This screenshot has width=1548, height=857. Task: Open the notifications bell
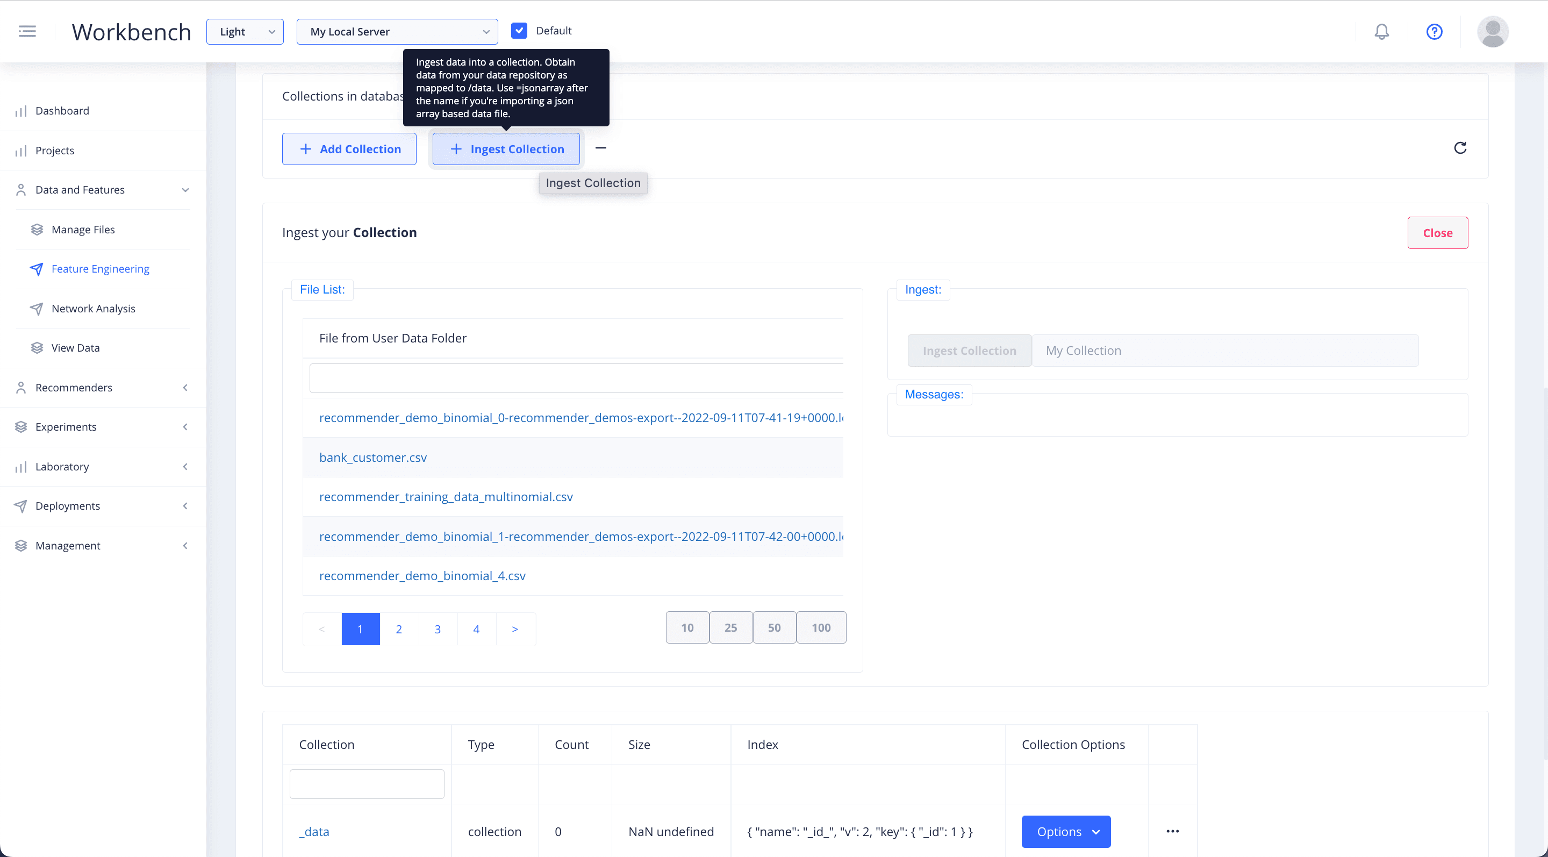click(x=1381, y=31)
